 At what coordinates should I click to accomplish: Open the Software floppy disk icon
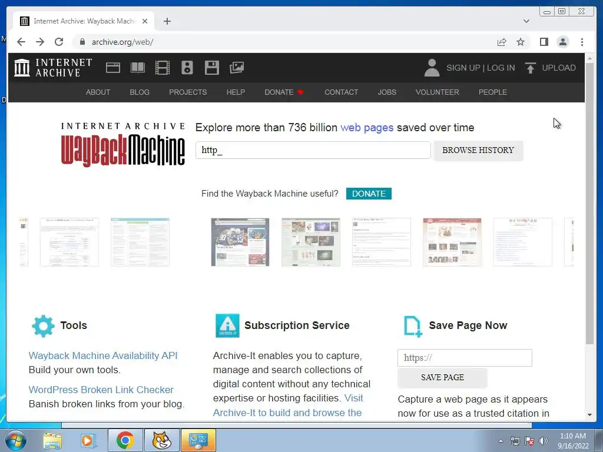212,68
